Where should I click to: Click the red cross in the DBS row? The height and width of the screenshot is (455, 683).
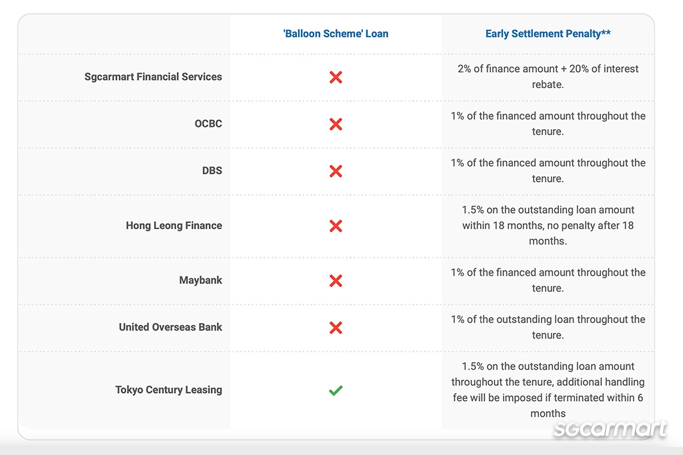point(335,171)
